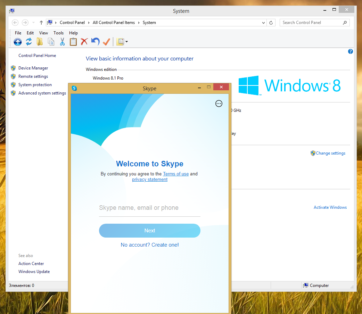Close the Skype window

click(x=221, y=87)
